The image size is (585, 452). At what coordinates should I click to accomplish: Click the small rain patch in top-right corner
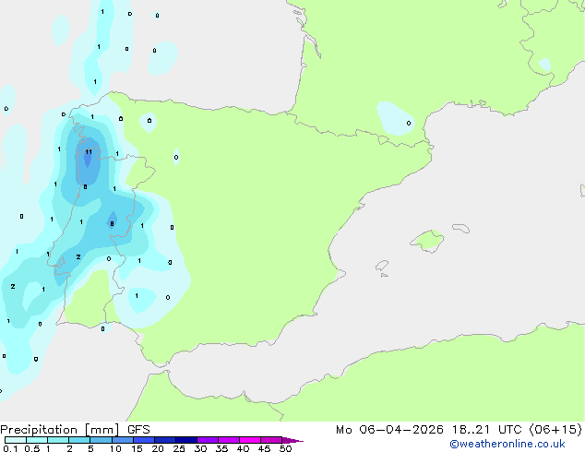[545, 65]
